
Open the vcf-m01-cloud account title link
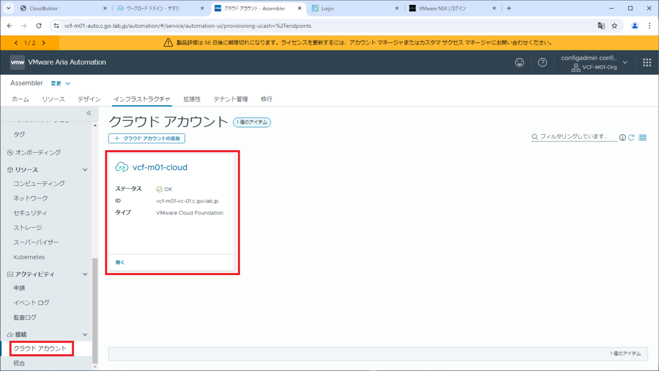pyautogui.click(x=160, y=167)
